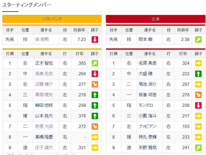Open 坂倉 将吾's player link

pyautogui.click(x=148, y=95)
